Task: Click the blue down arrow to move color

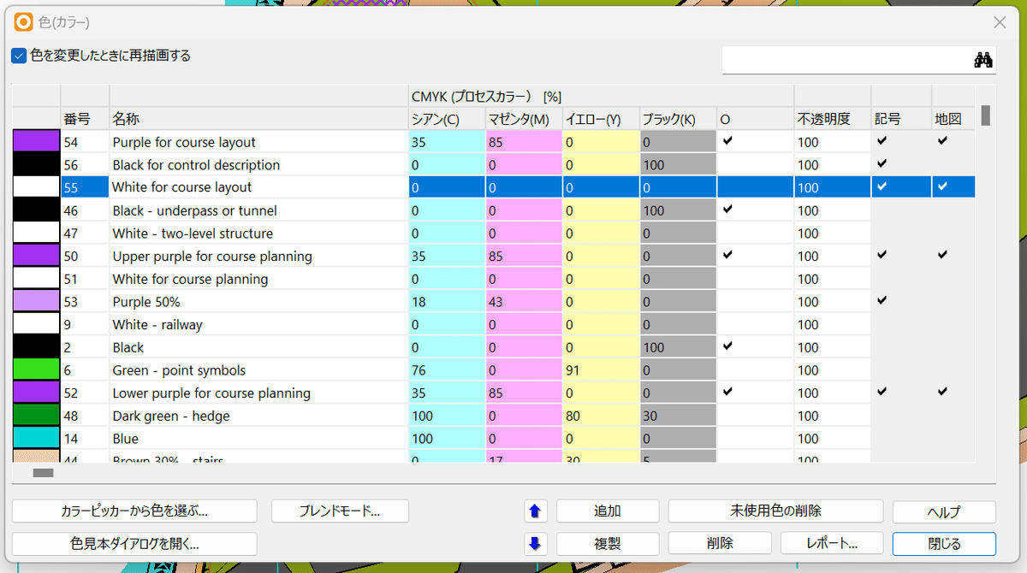Action: point(536,542)
